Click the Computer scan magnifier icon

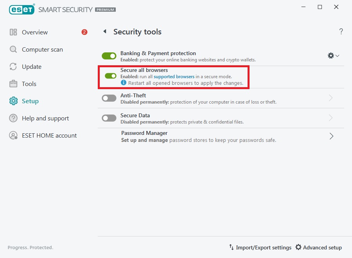click(13, 50)
